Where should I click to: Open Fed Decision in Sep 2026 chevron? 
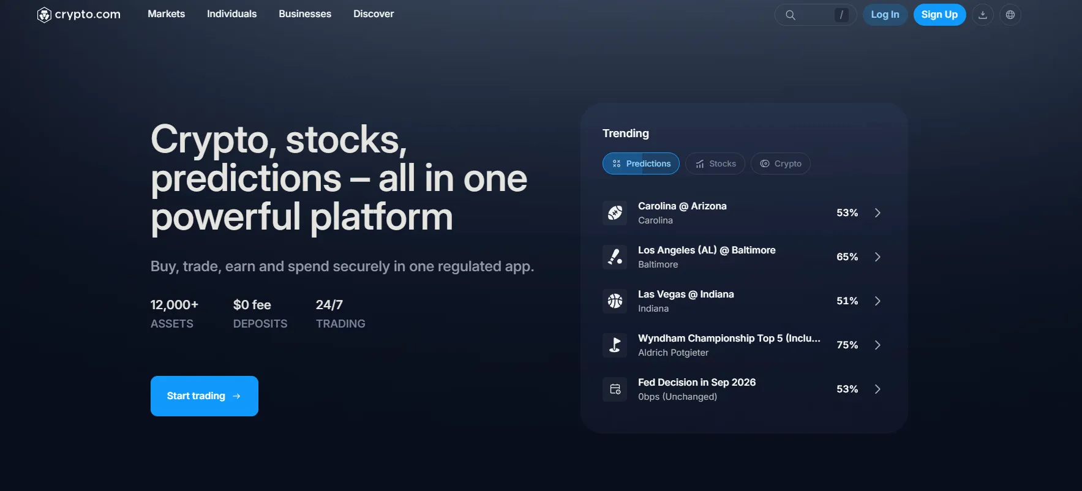(x=877, y=389)
